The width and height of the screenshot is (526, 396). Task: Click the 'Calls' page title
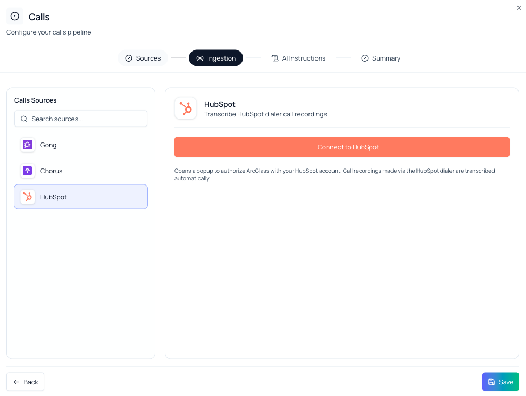pyautogui.click(x=39, y=17)
